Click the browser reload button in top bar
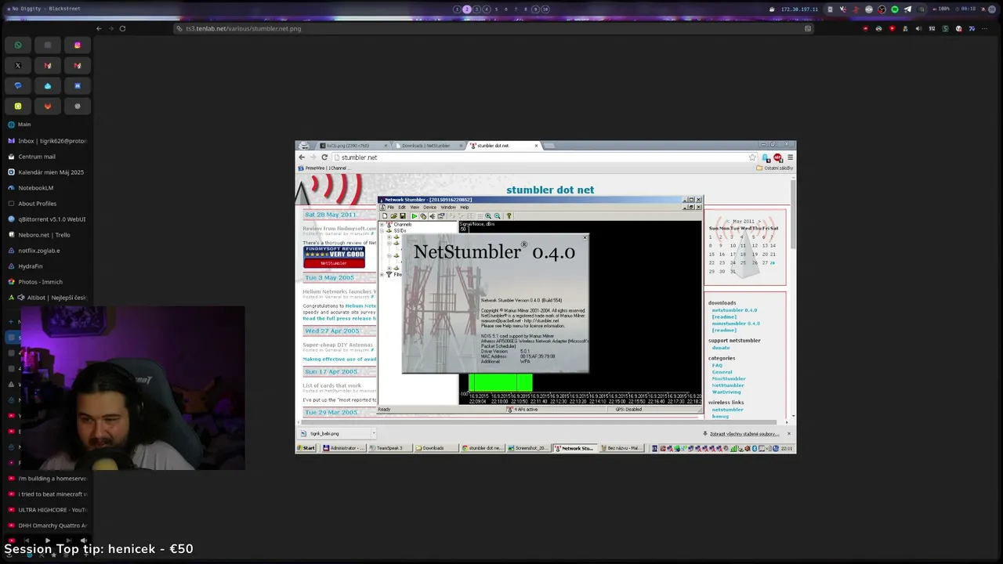 [x=122, y=28]
